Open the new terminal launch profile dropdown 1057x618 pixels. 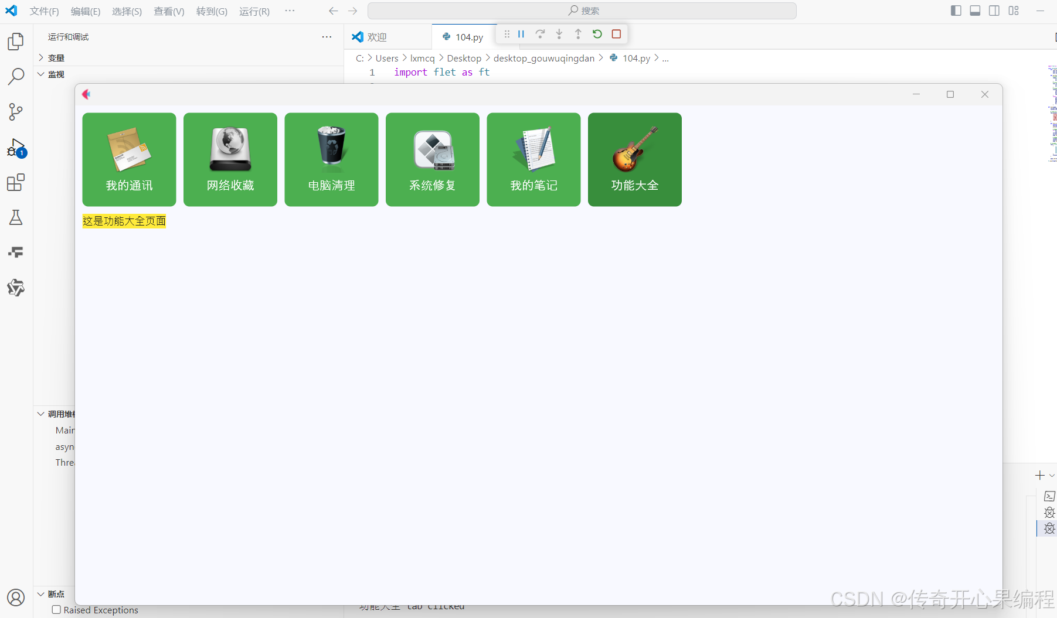(x=1052, y=475)
